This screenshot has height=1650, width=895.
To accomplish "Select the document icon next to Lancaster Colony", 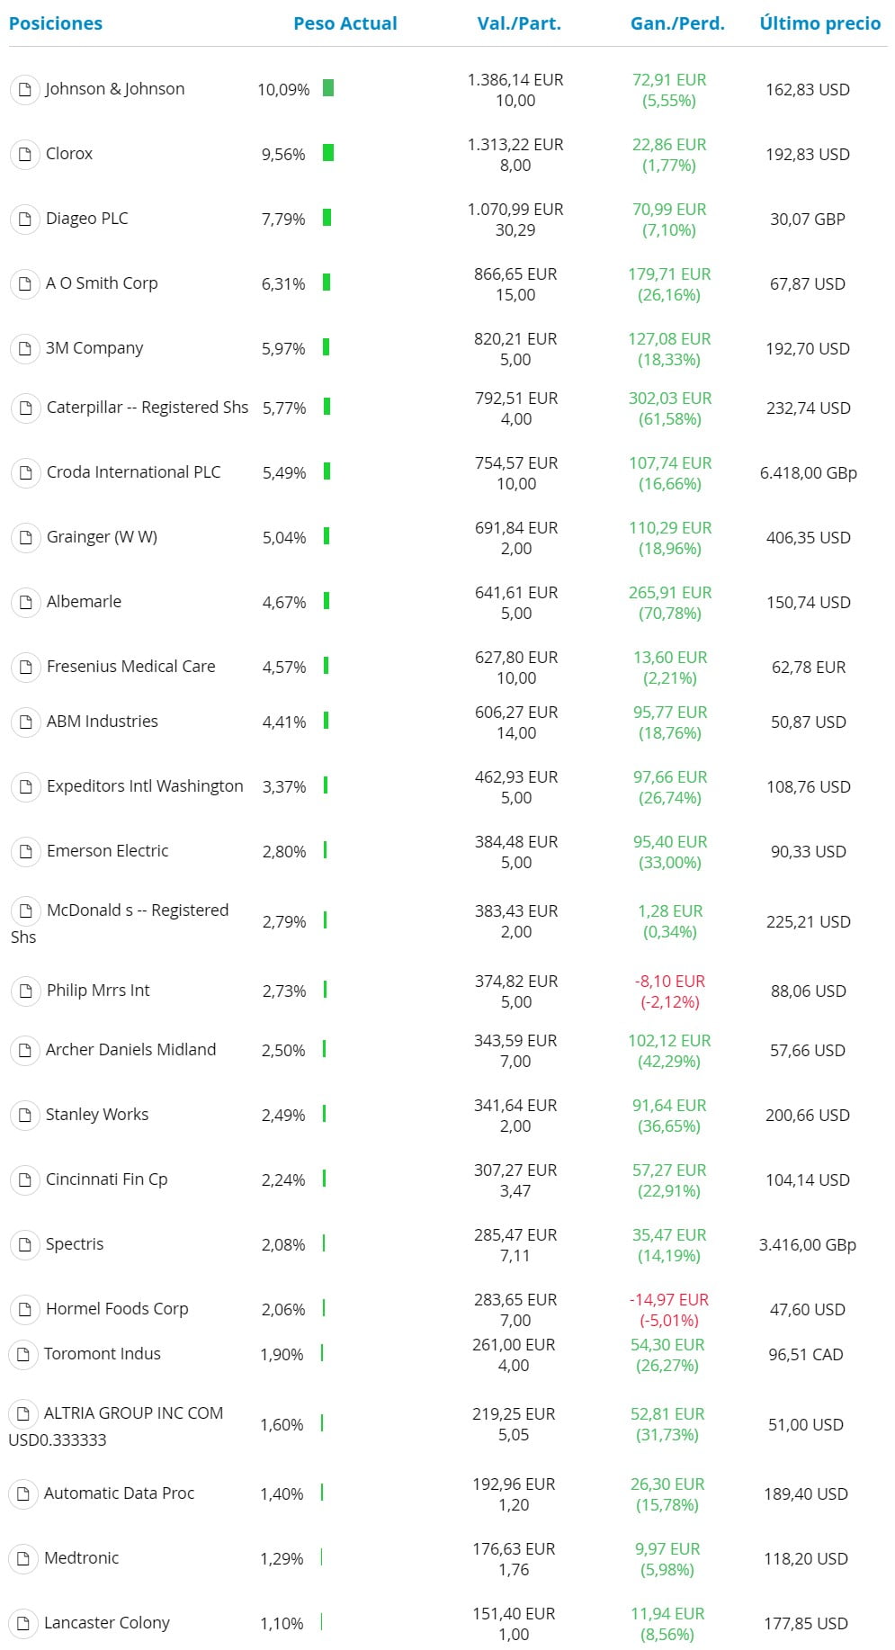I will pos(23,1623).
